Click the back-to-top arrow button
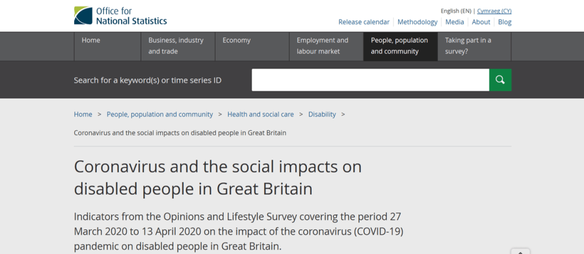 coord(520,251)
